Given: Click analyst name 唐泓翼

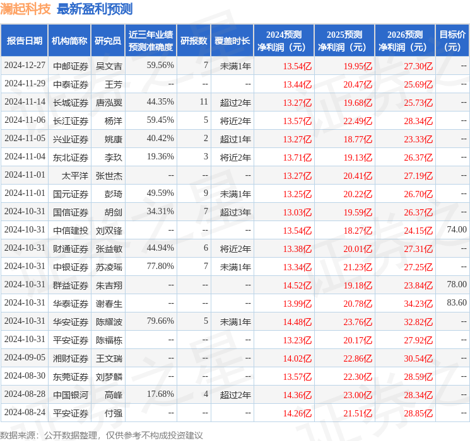Looking at the screenshot, I should point(109,103).
